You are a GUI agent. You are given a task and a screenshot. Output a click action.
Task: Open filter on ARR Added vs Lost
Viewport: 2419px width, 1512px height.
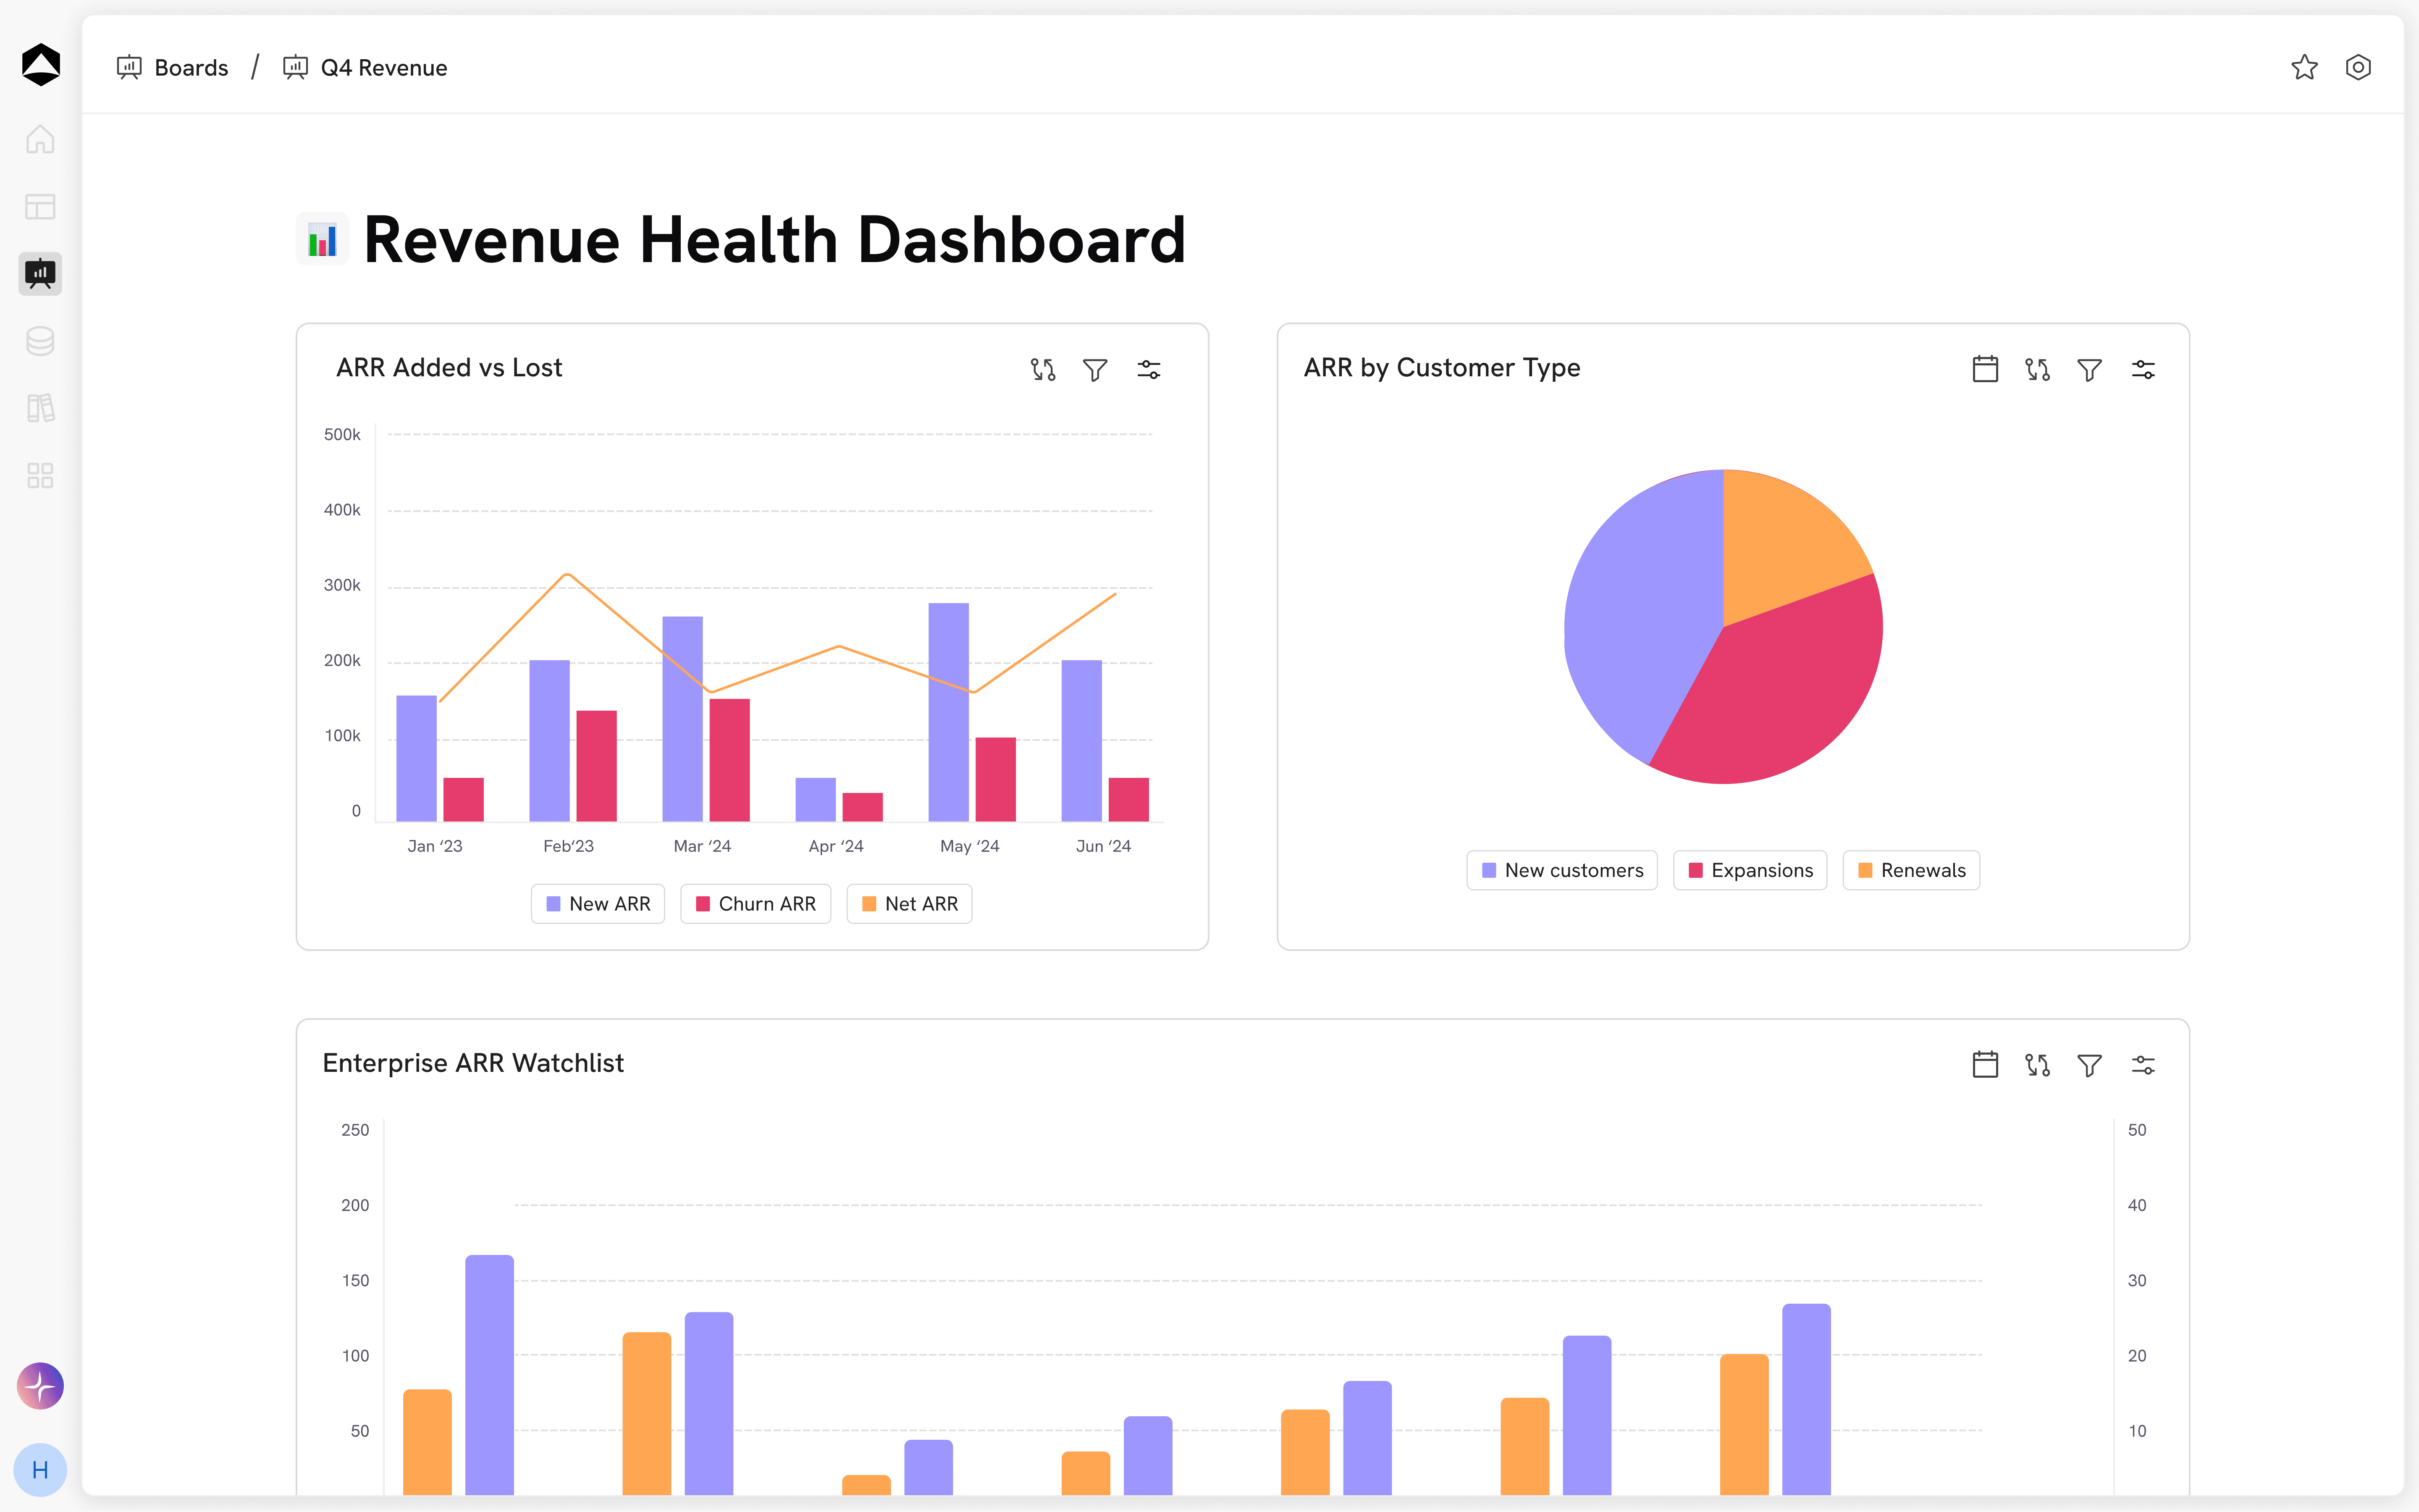(1096, 370)
